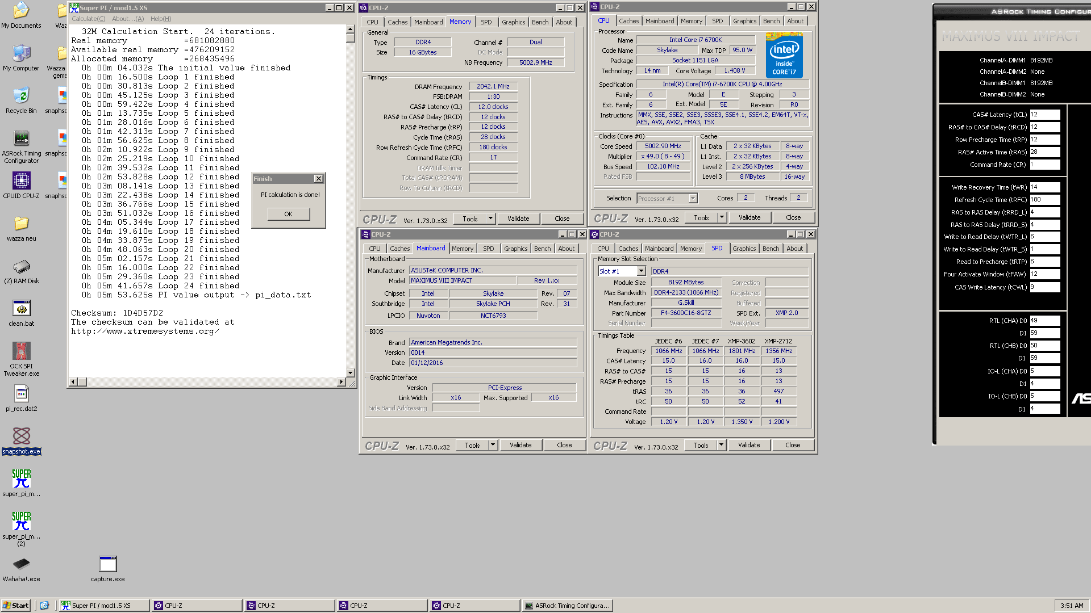Expand the Slot #1 memory slot dropdown

[641, 271]
